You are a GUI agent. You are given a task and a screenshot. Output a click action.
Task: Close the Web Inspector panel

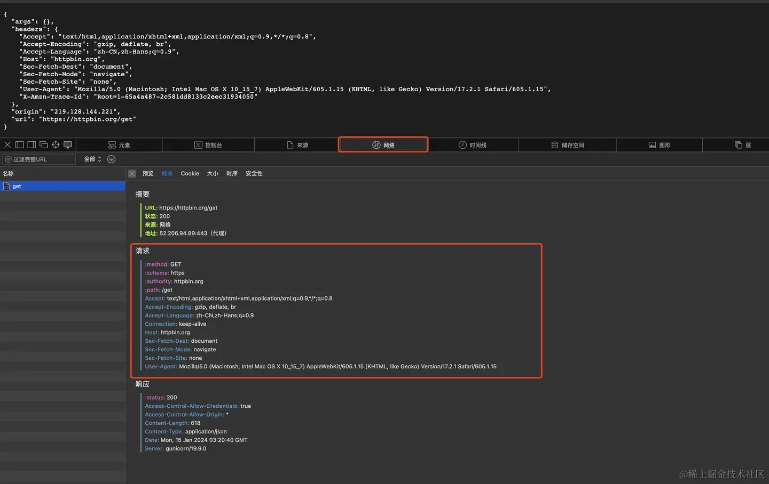pyautogui.click(x=7, y=144)
